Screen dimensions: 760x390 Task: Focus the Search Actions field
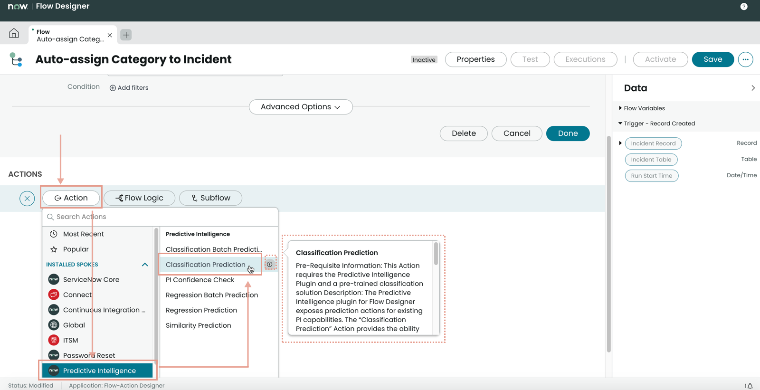tap(160, 217)
